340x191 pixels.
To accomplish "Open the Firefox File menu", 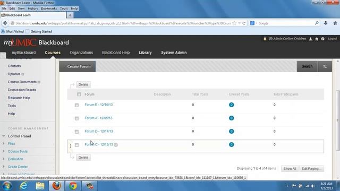I will coord(4,8).
